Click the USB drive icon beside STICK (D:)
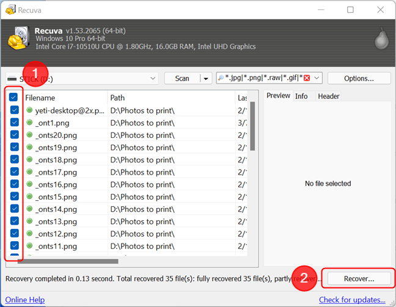 click(12, 79)
